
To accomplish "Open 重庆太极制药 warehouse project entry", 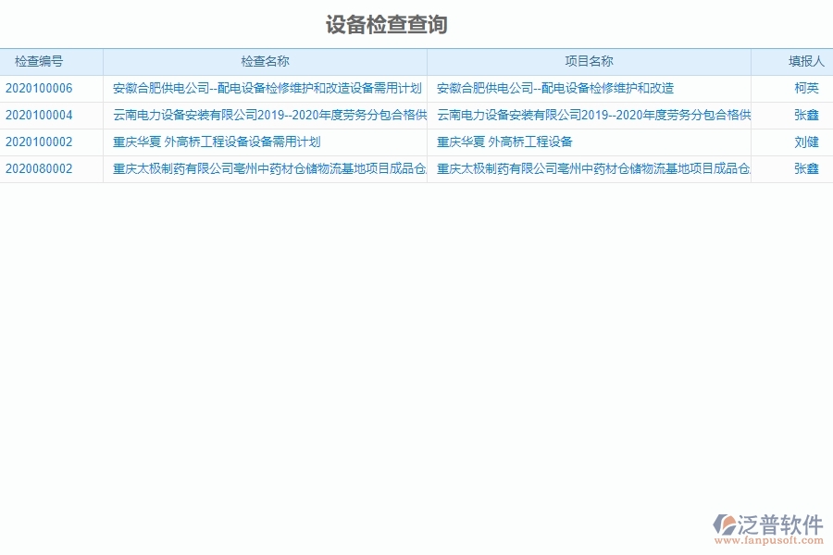I will coord(267,168).
